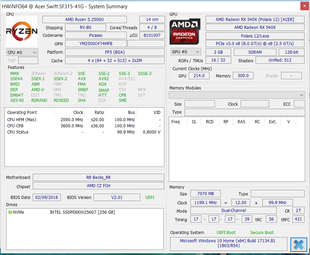Click the 8101007 microcode value
The width and height of the screenshot is (310, 255).
[152, 35]
